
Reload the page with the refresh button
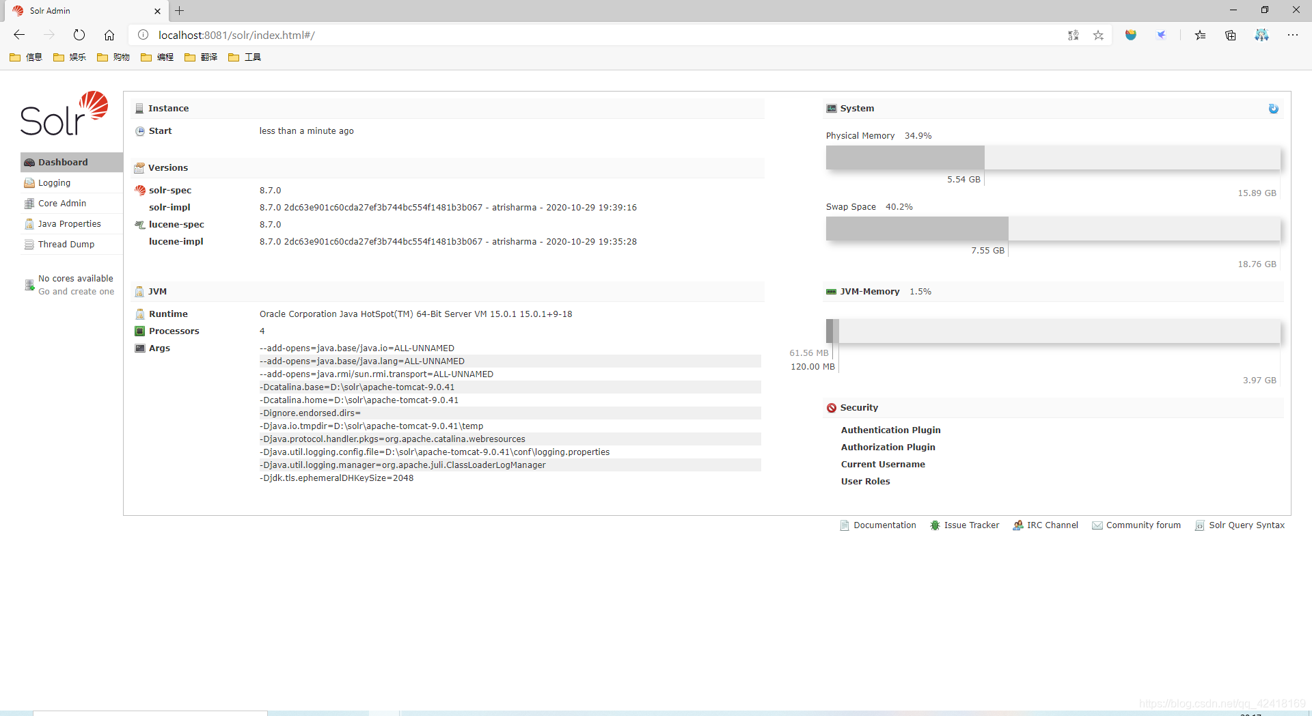click(79, 35)
